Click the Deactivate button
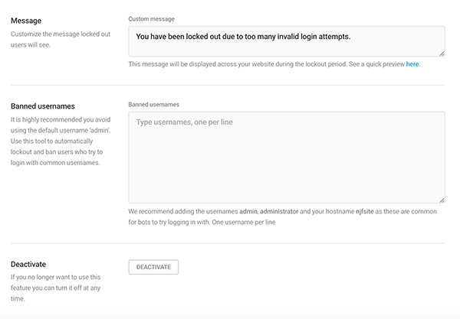The width and height of the screenshot is (460, 319). [x=153, y=267]
